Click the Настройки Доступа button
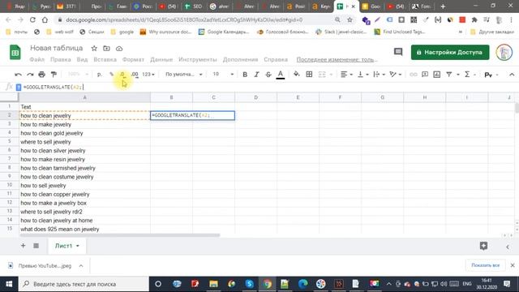Viewport: 519px width, 292px height. pos(450,52)
